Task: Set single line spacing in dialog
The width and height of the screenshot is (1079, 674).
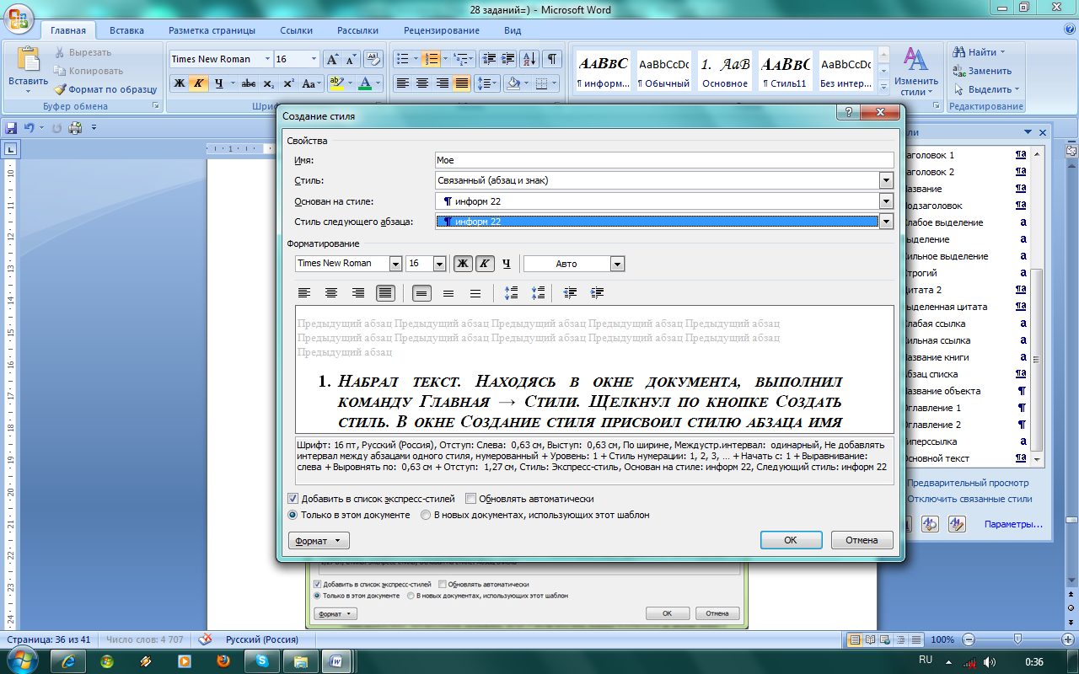Action: (421, 293)
